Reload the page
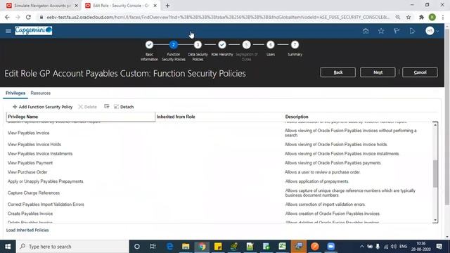Screen dimensions: 450x253 tap(28, 17)
